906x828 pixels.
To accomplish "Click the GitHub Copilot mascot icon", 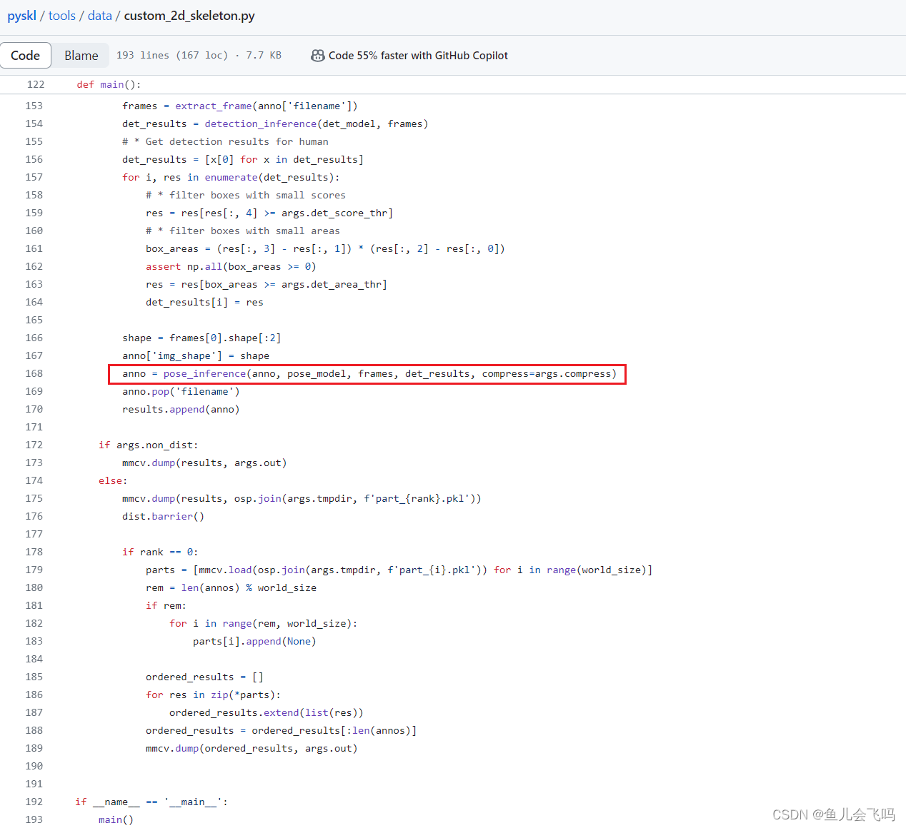I will coord(317,55).
